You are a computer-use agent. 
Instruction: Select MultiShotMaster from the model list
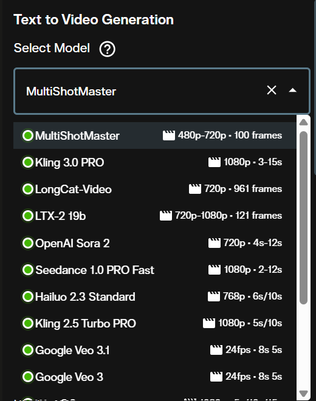[155, 135]
